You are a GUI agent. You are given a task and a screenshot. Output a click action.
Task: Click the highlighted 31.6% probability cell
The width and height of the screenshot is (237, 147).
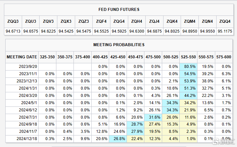[154, 117]
